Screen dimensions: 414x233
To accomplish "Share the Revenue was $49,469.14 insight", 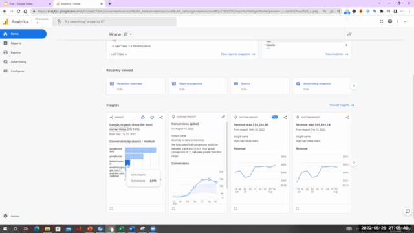I will pos(347,117).
